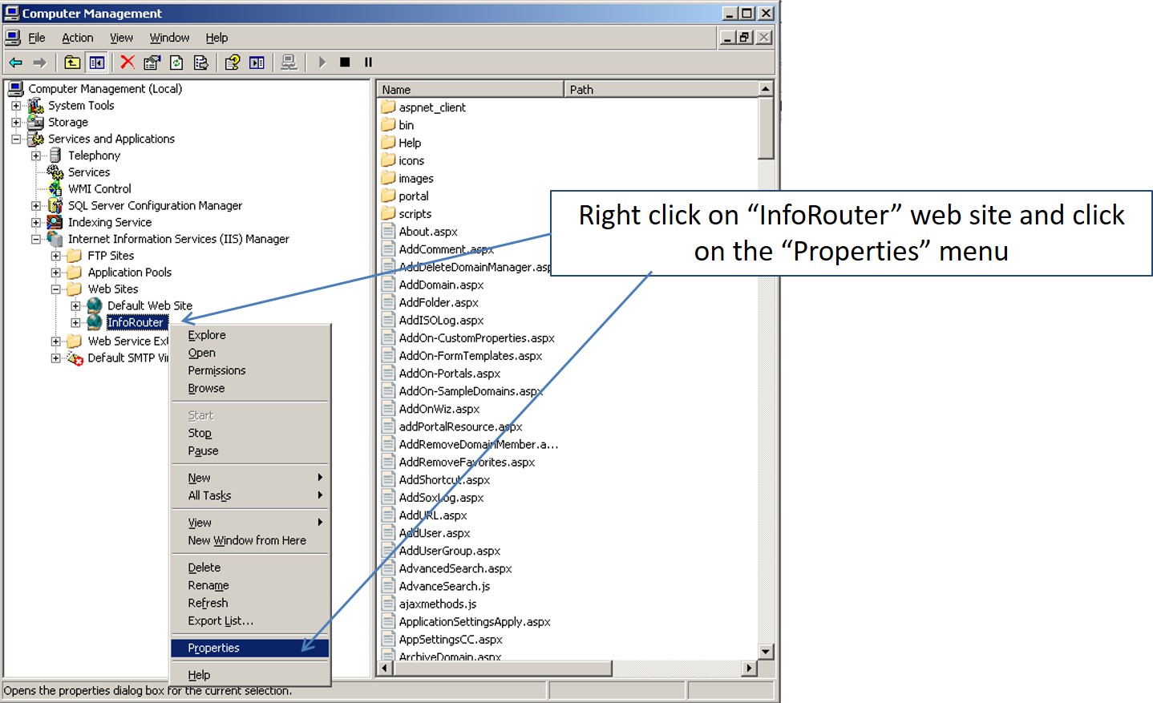Toggle the Show/Hide Console Tree icon
The width and height of the screenshot is (1153, 703).
tap(97, 63)
